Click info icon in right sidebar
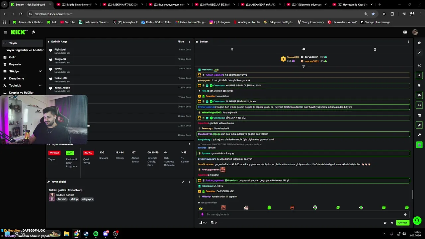Image resolution: width=425 pixels, height=239 pixels. (419, 43)
